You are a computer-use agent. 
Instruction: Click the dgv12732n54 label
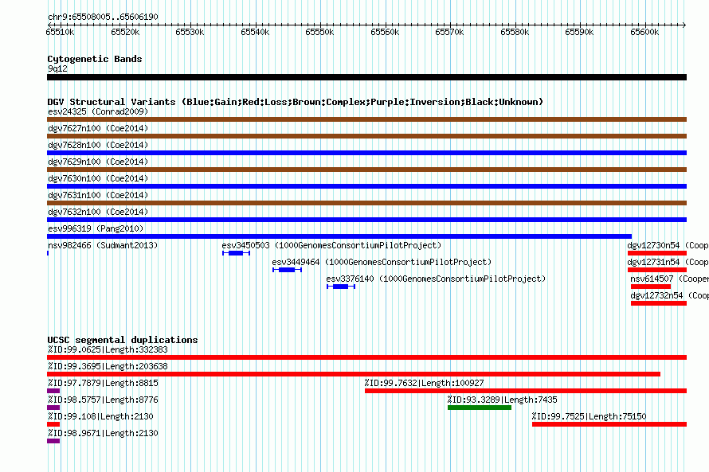(670, 295)
